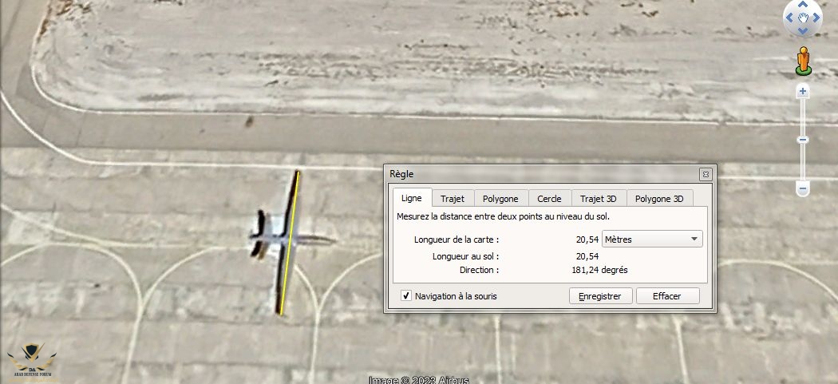Zoom out with the bottom minus button

point(803,188)
